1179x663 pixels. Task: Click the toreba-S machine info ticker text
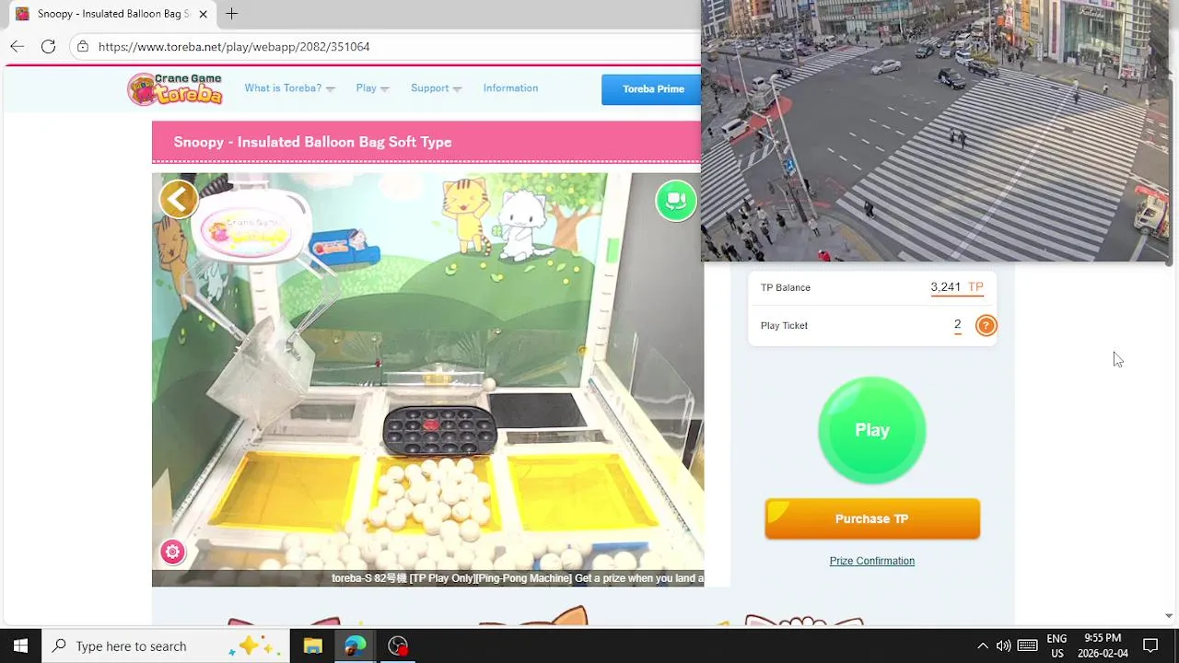(x=518, y=578)
